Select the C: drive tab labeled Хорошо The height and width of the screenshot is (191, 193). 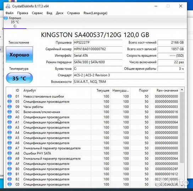coord(15,22)
